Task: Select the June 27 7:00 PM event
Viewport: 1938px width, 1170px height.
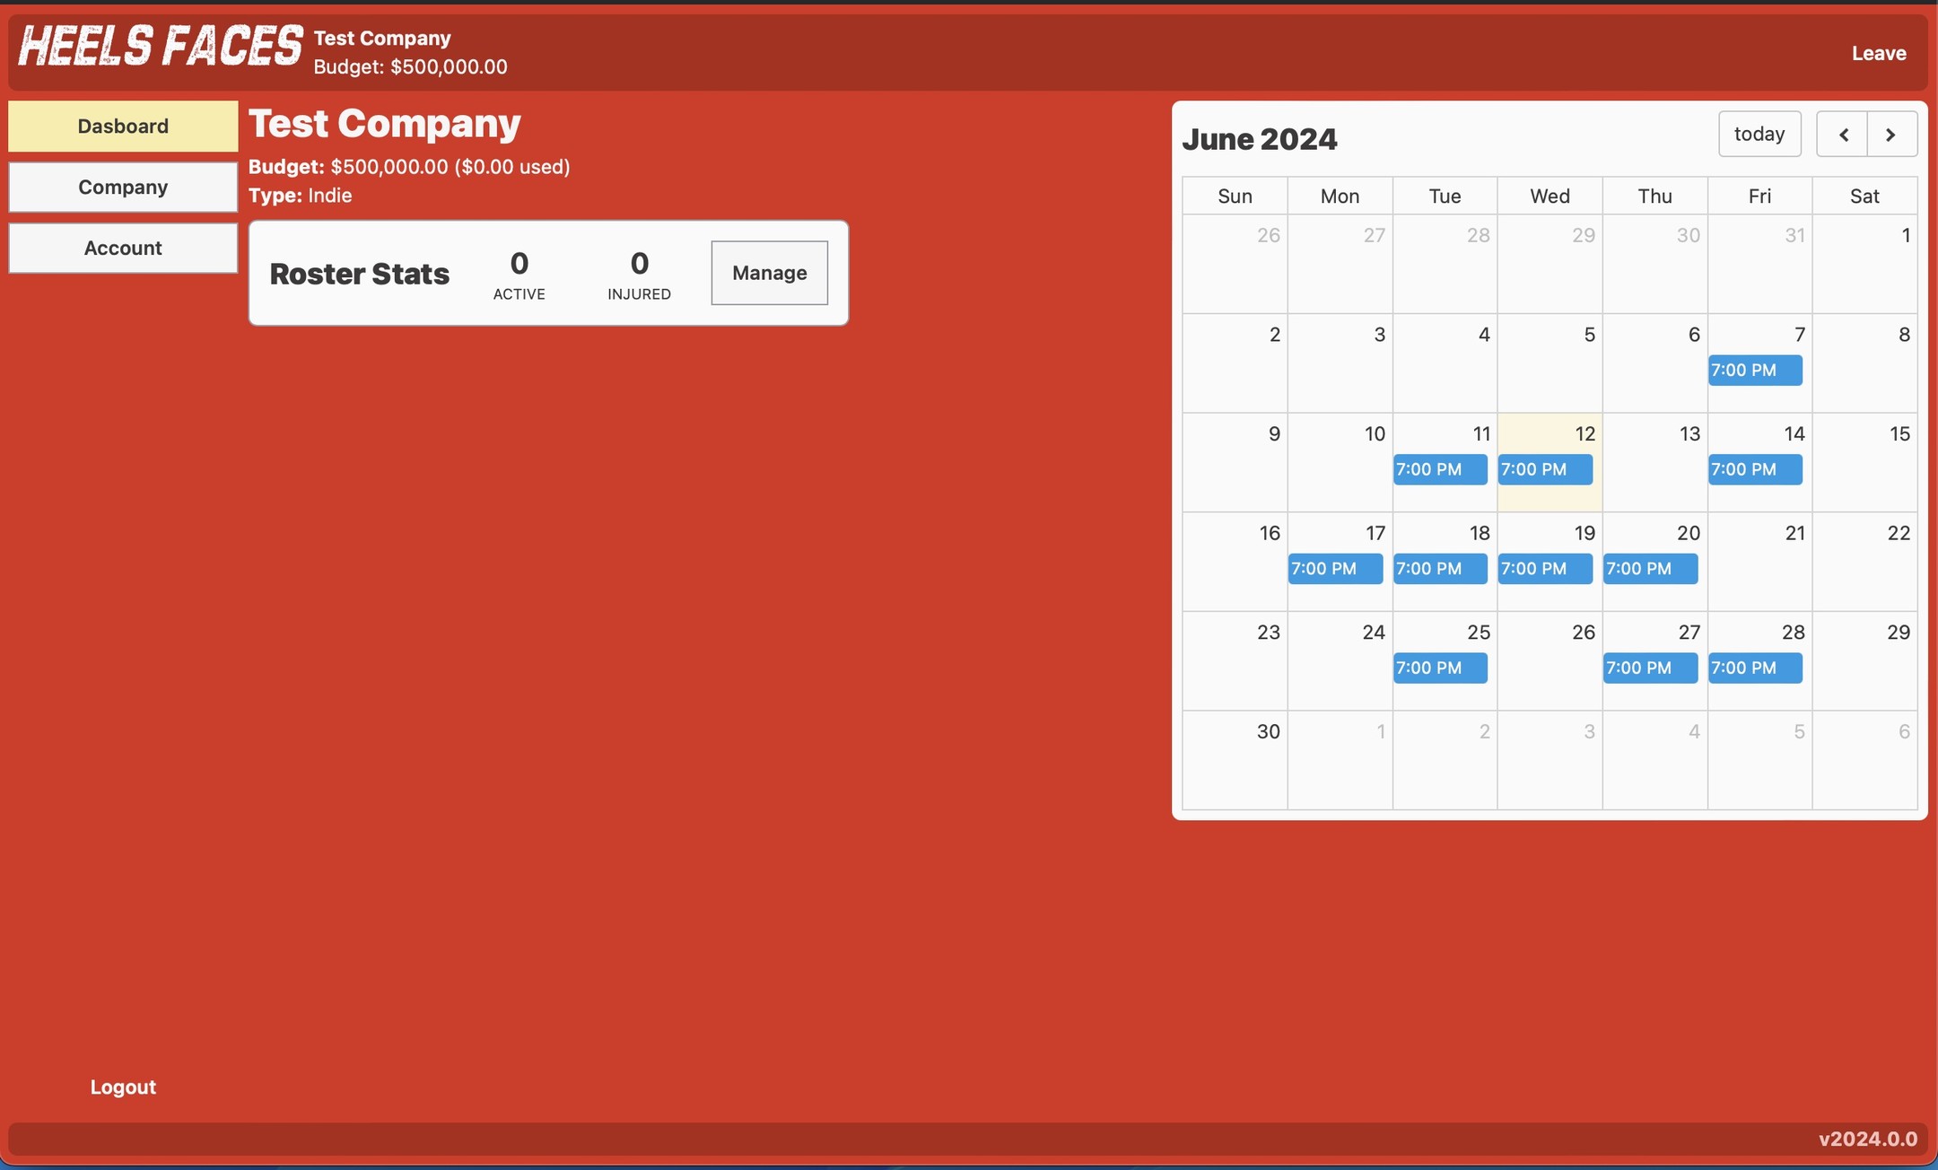Action: (1650, 668)
